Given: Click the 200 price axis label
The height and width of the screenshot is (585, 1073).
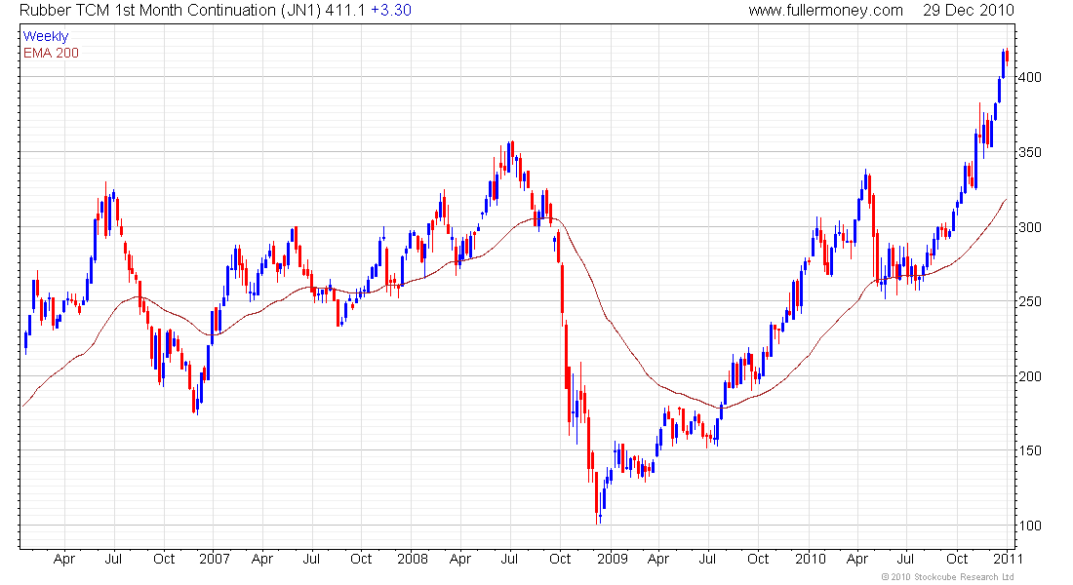Looking at the screenshot, I should click(x=1030, y=376).
